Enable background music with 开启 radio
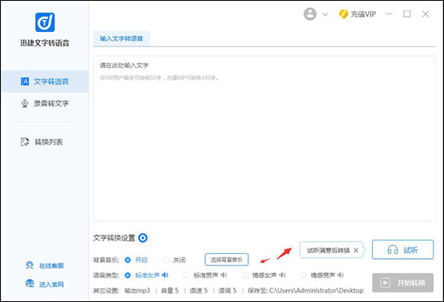The width and height of the screenshot is (444, 302). click(x=128, y=260)
